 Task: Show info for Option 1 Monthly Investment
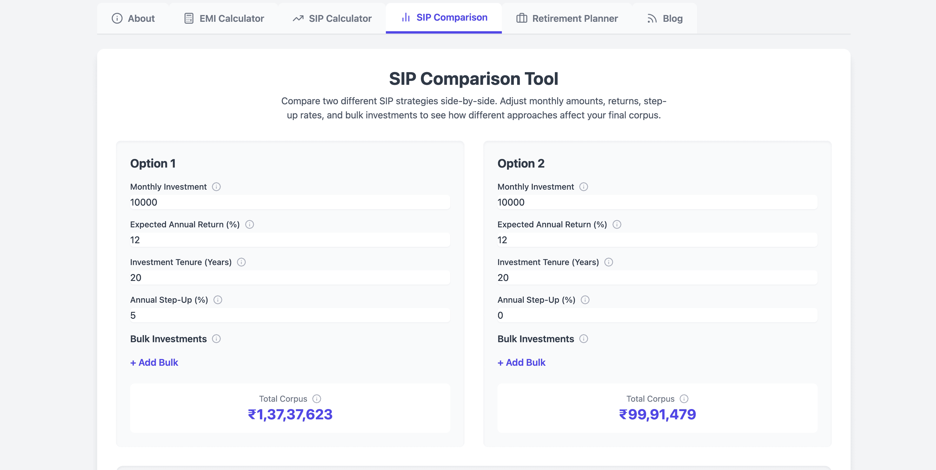point(216,187)
